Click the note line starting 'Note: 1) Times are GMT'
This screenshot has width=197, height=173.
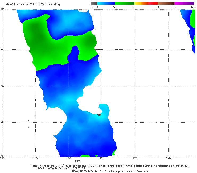coord(110,166)
